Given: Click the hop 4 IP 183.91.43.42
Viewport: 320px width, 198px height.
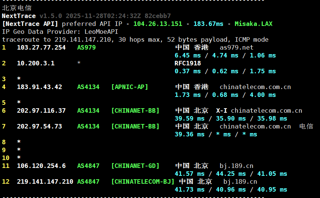Looking at the screenshot, I should click(39, 87).
